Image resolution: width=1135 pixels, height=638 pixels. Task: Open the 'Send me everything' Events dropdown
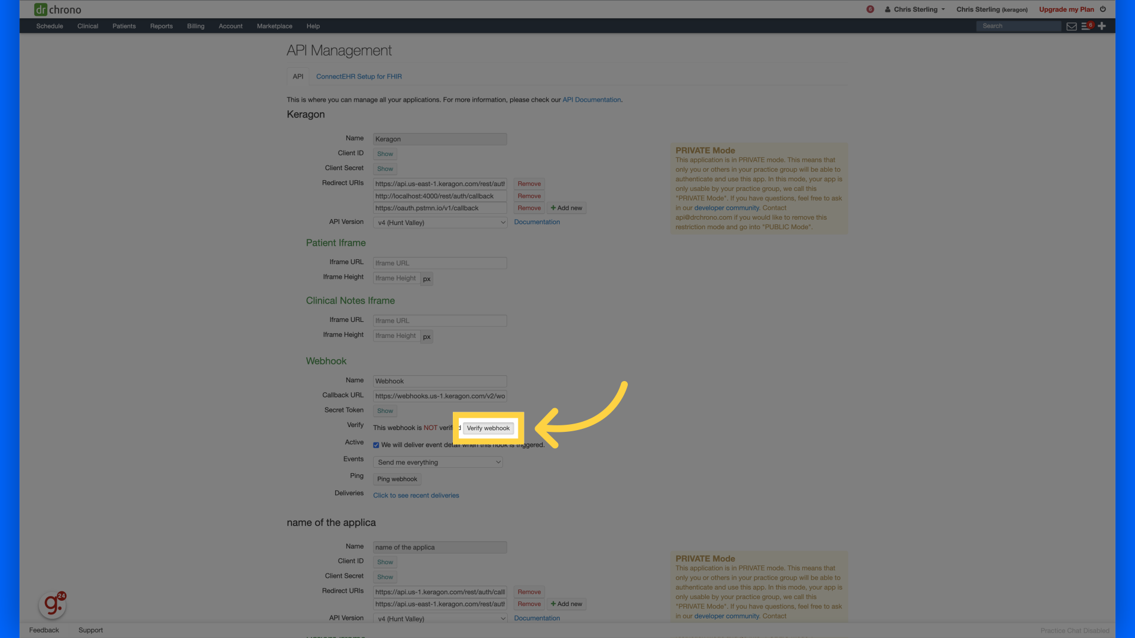point(437,462)
